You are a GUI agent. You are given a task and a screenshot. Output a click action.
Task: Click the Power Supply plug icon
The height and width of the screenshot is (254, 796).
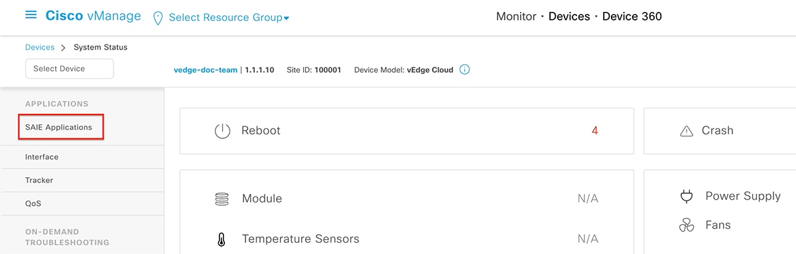click(687, 196)
